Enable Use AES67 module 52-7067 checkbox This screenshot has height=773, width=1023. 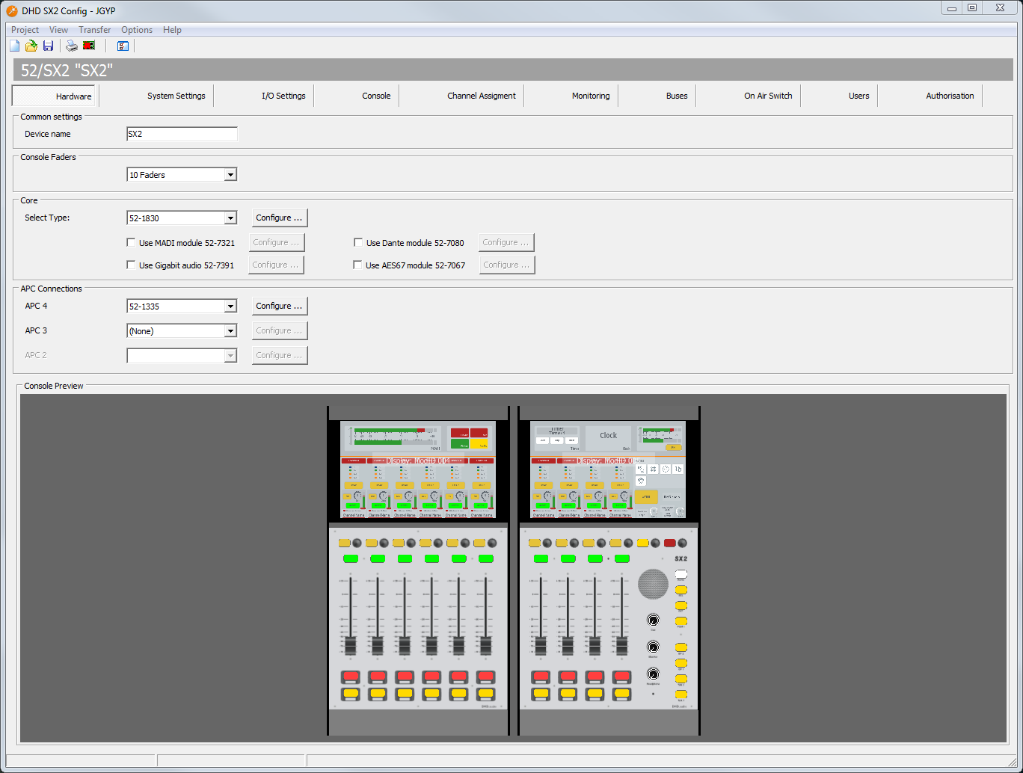tap(358, 265)
